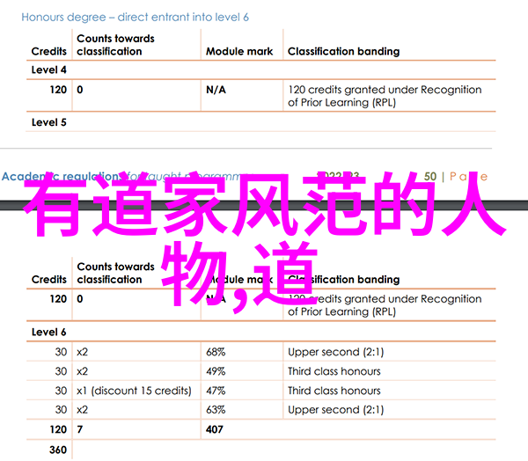Screen dimensions: 528x461
Task: Click the 360 credits total cell
Action: pos(57,450)
